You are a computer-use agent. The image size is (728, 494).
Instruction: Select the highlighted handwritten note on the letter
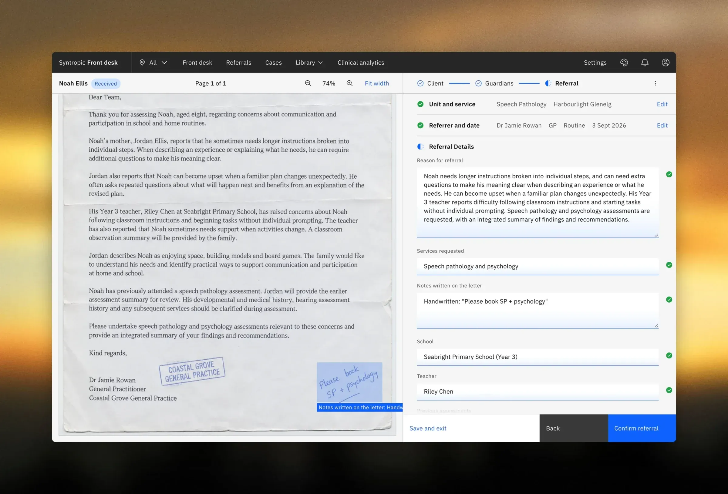[x=349, y=382]
